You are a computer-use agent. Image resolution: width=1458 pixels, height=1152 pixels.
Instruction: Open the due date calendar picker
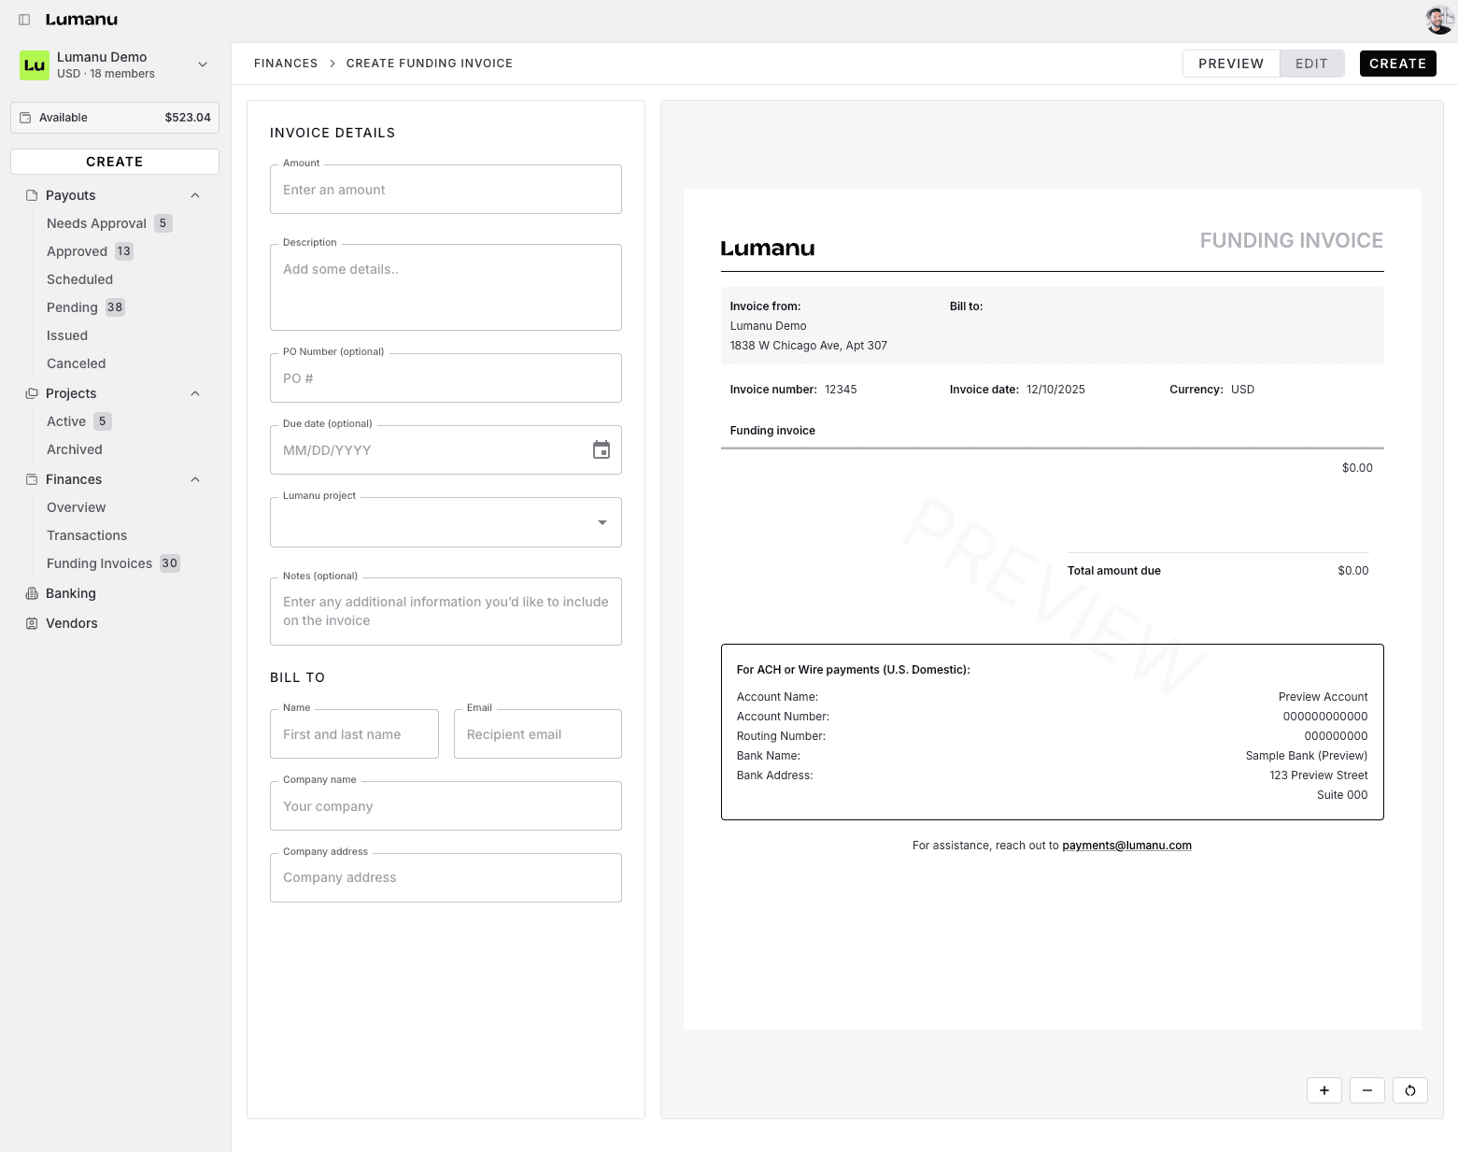click(602, 450)
